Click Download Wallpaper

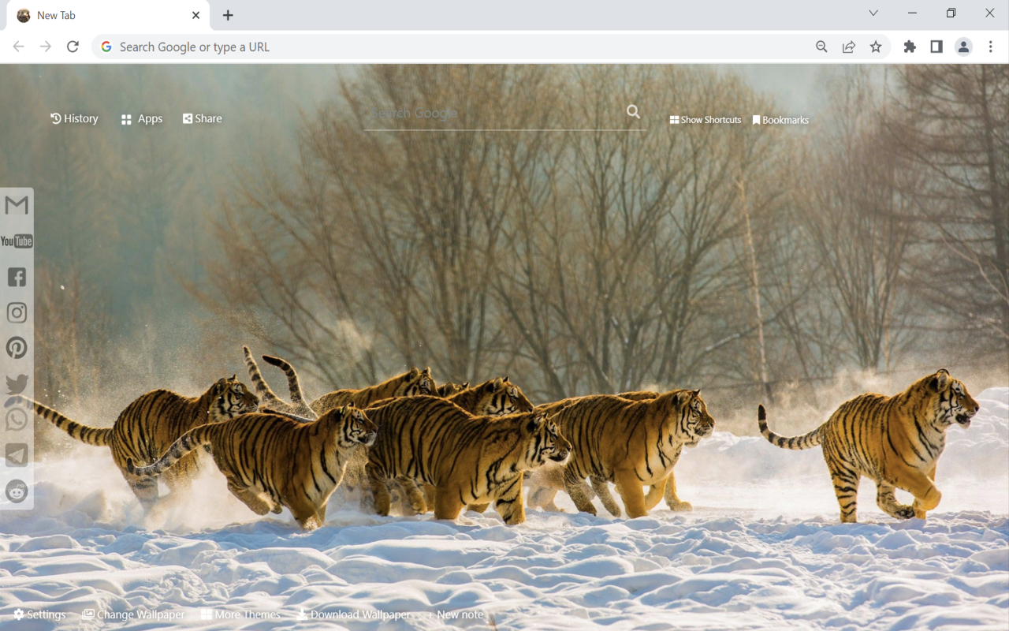354,614
